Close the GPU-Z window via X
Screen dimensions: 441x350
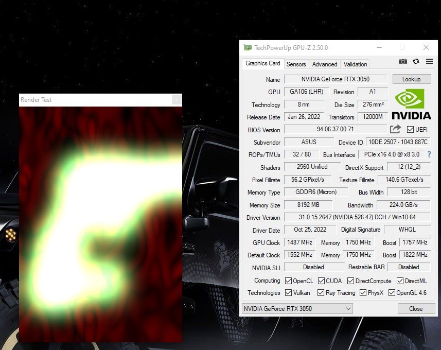point(426,47)
